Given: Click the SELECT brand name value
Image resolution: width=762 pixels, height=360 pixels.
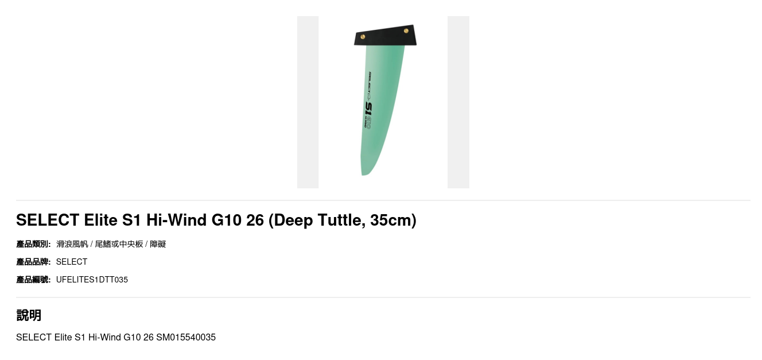Looking at the screenshot, I should [72, 262].
